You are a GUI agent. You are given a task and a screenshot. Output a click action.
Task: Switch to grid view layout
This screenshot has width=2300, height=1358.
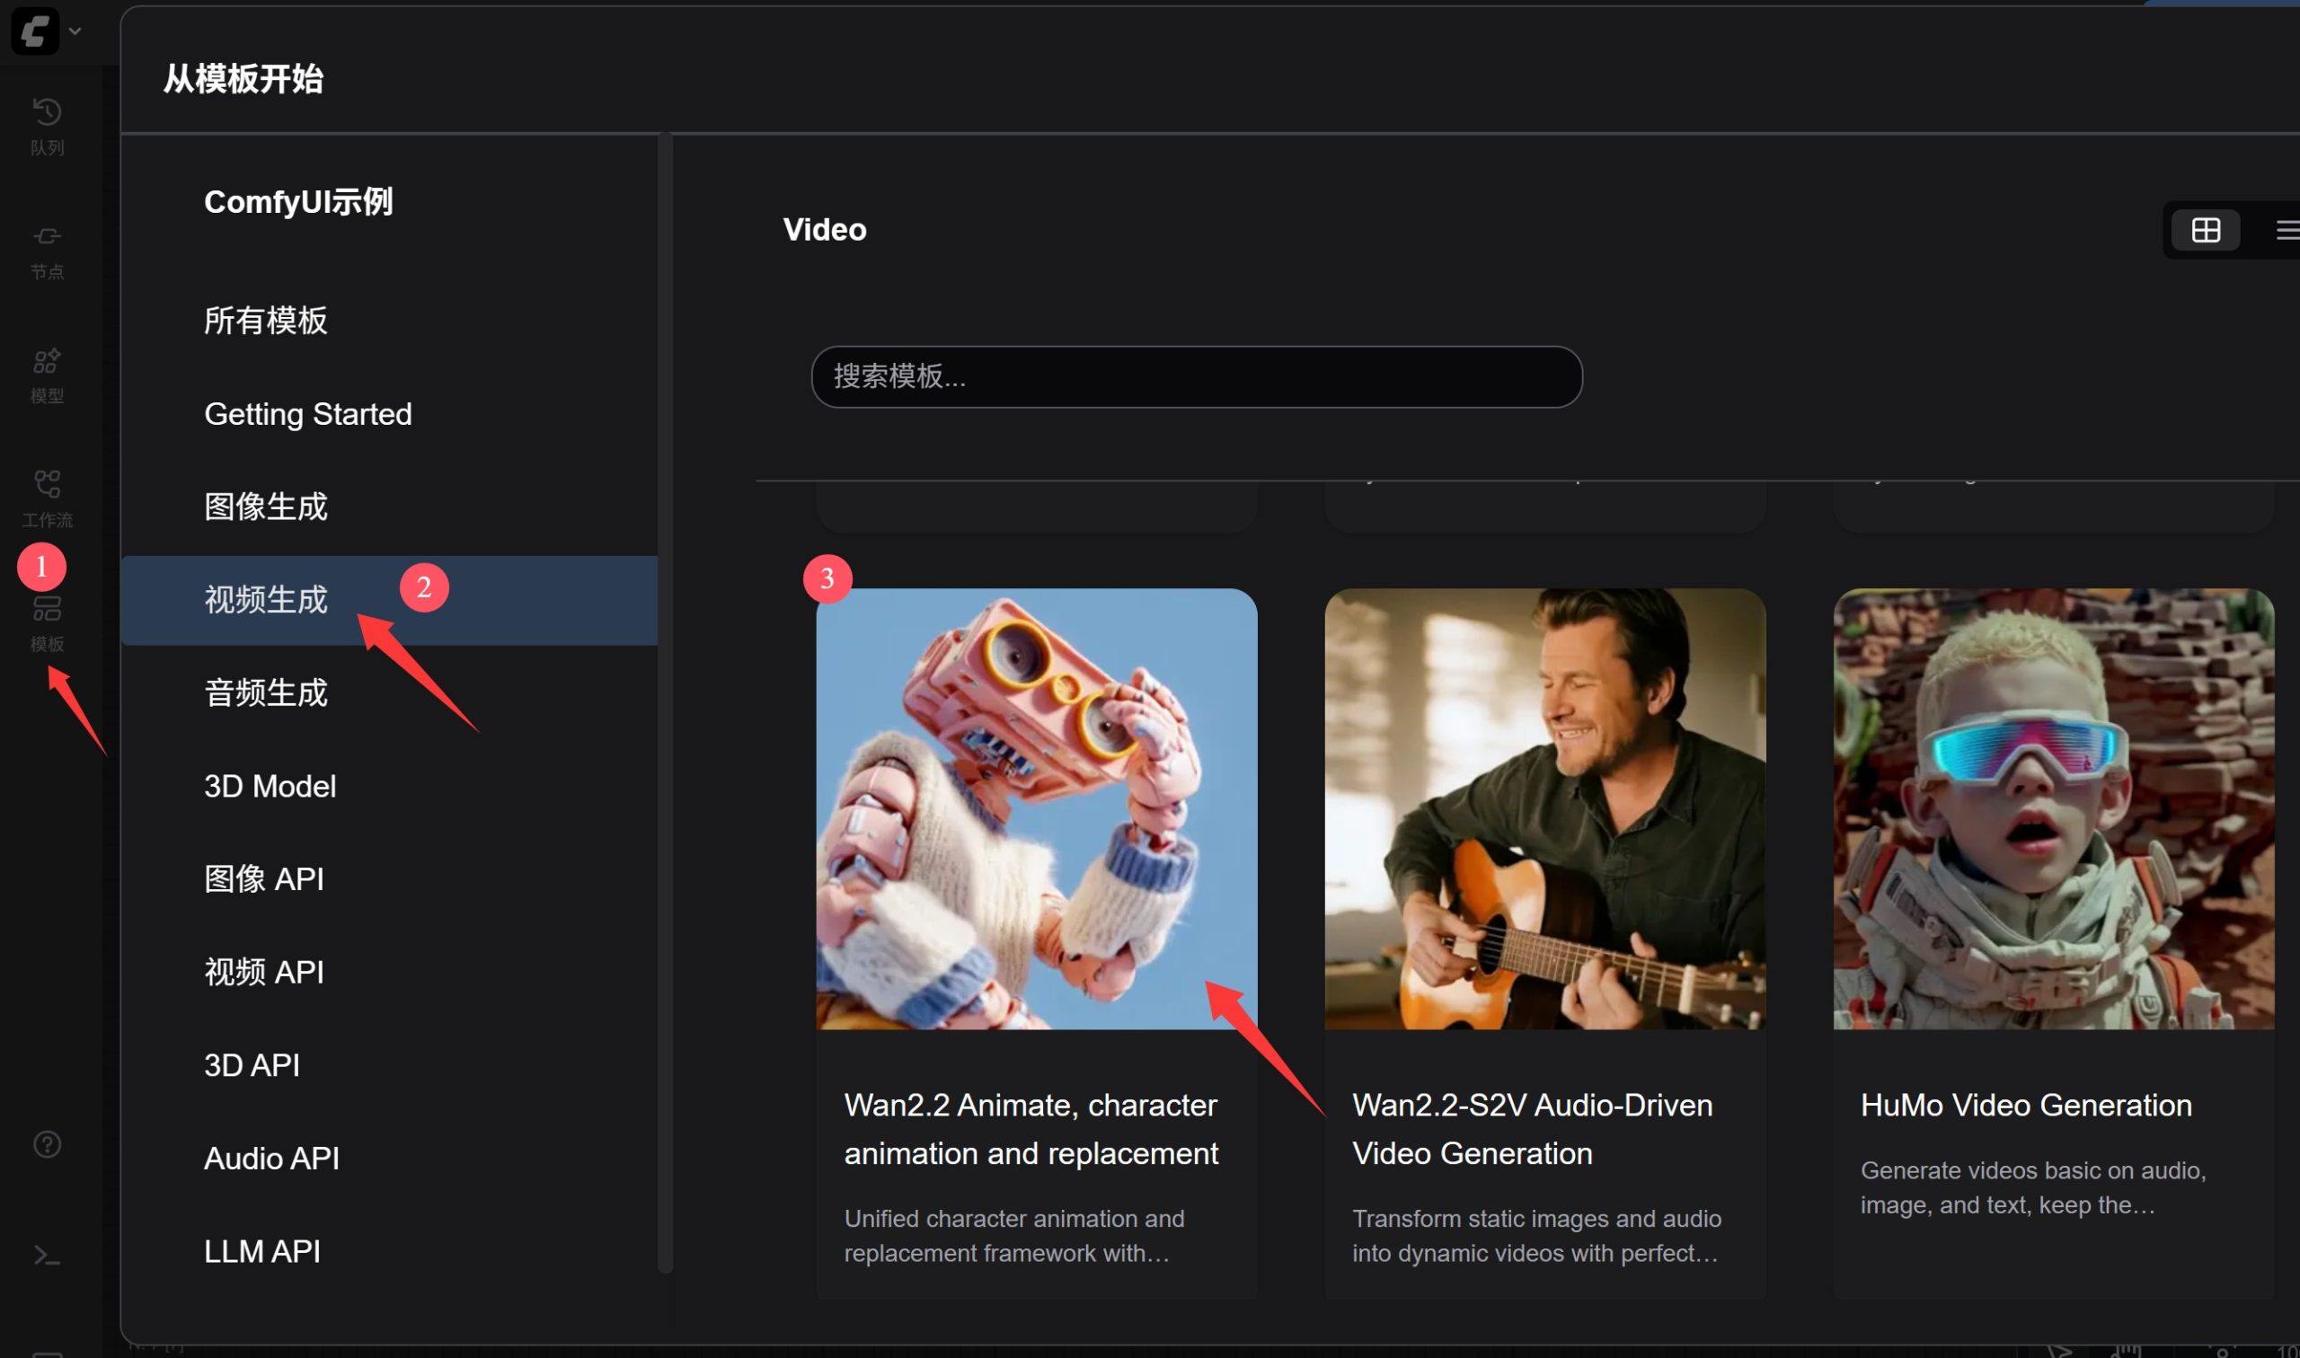click(2206, 230)
